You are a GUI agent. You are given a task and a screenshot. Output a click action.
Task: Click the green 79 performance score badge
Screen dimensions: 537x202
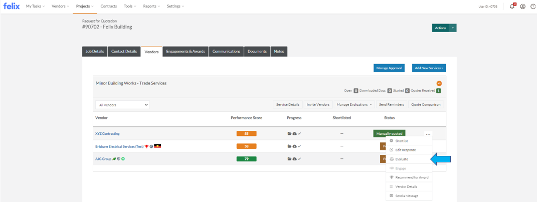tap(247, 159)
